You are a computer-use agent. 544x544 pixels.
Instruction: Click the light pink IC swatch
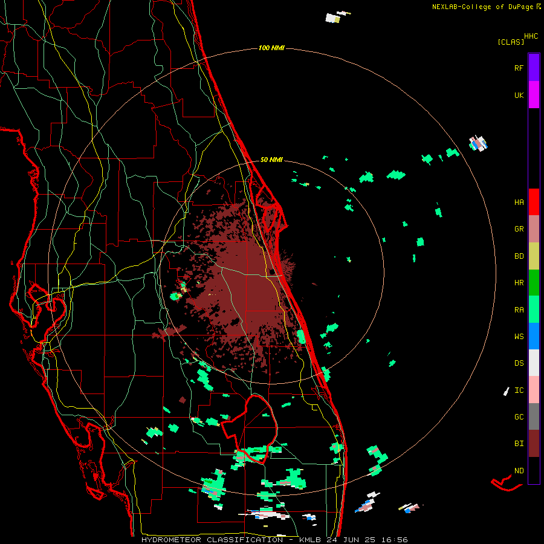534,390
